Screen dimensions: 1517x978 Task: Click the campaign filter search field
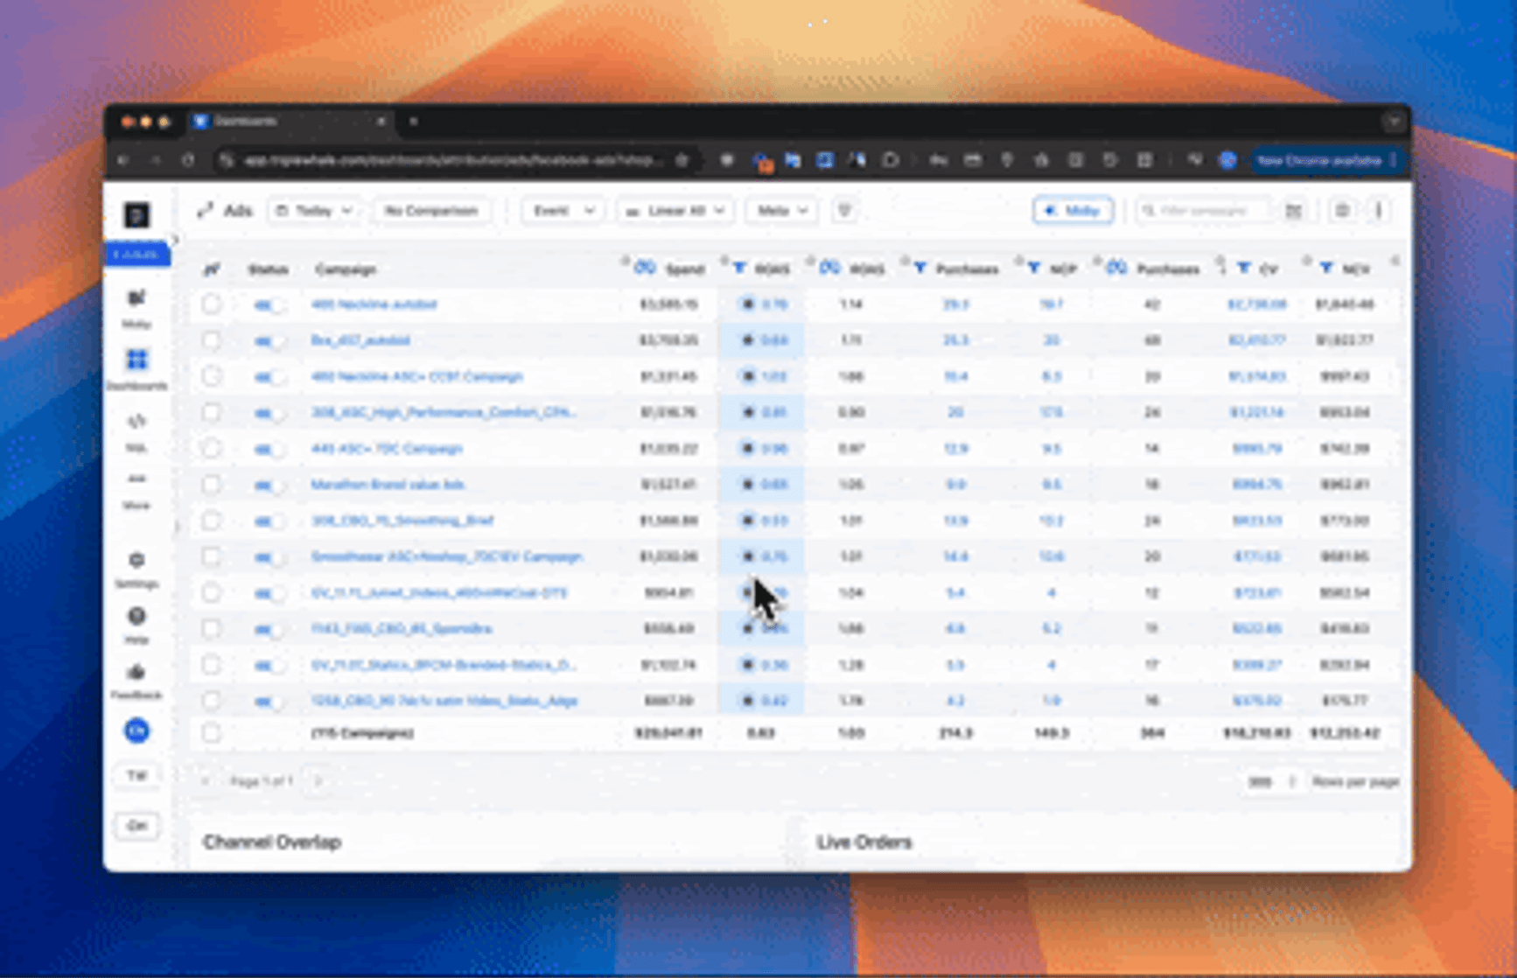(1203, 211)
